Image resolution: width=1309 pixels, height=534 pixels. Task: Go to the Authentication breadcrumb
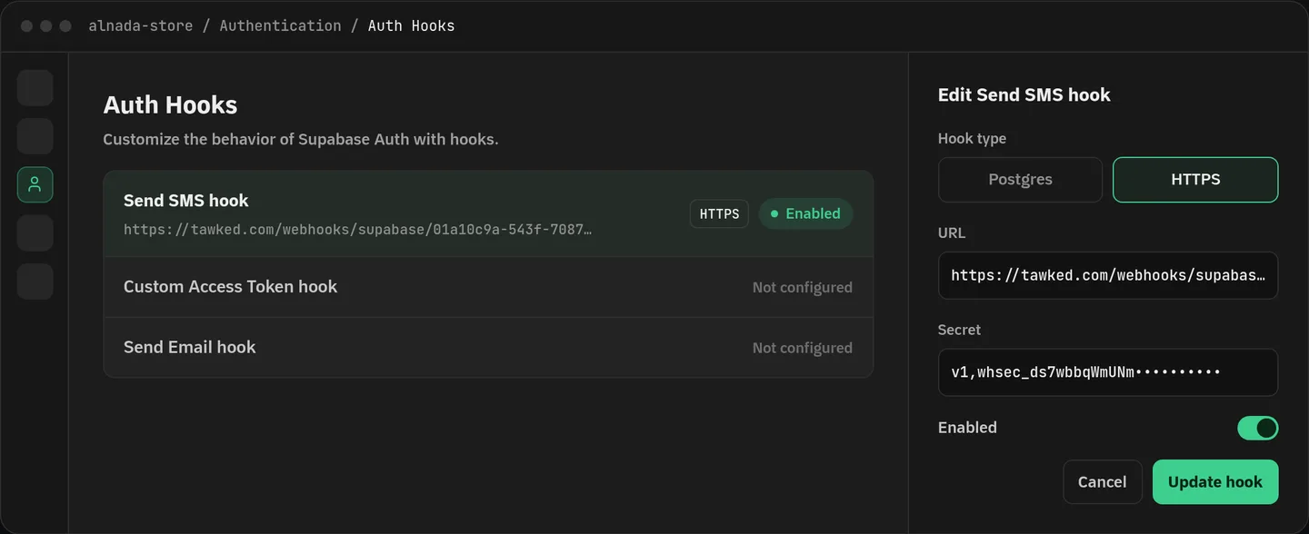point(280,25)
